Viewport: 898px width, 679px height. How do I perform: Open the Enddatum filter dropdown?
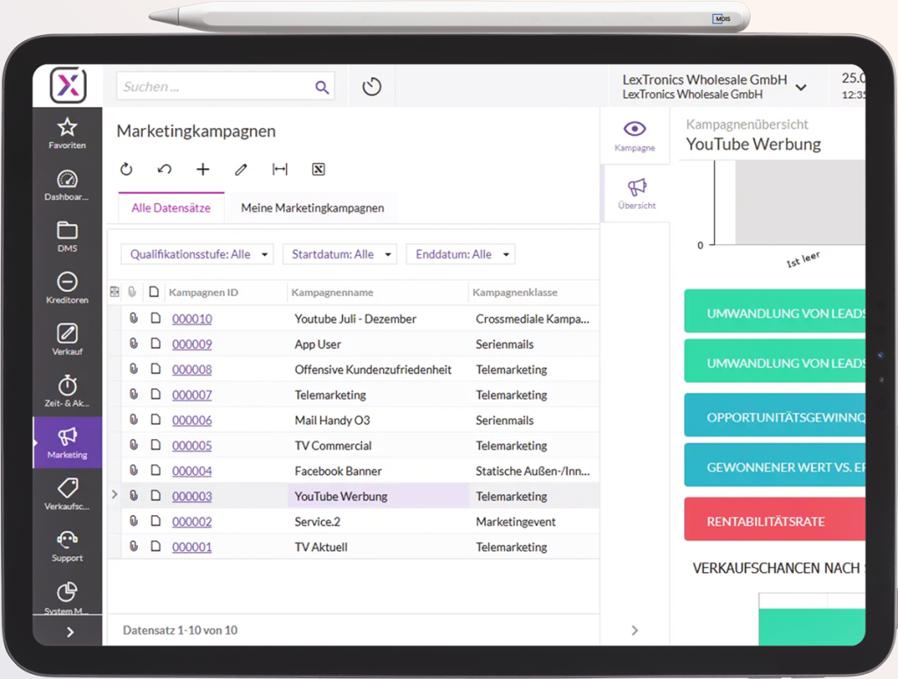[x=460, y=254]
